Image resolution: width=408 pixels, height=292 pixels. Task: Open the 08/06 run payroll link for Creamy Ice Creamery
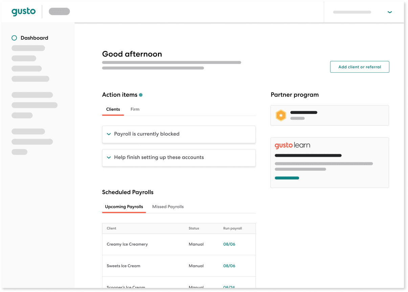click(x=229, y=244)
